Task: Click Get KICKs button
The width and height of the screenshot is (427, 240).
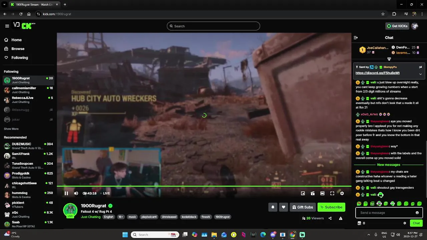Action: 397,26
